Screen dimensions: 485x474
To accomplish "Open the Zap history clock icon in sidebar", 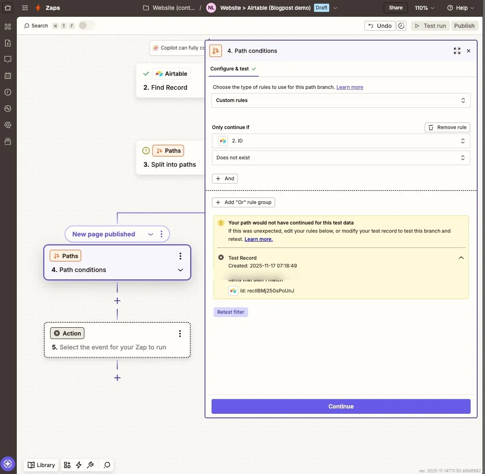I will point(8,92).
